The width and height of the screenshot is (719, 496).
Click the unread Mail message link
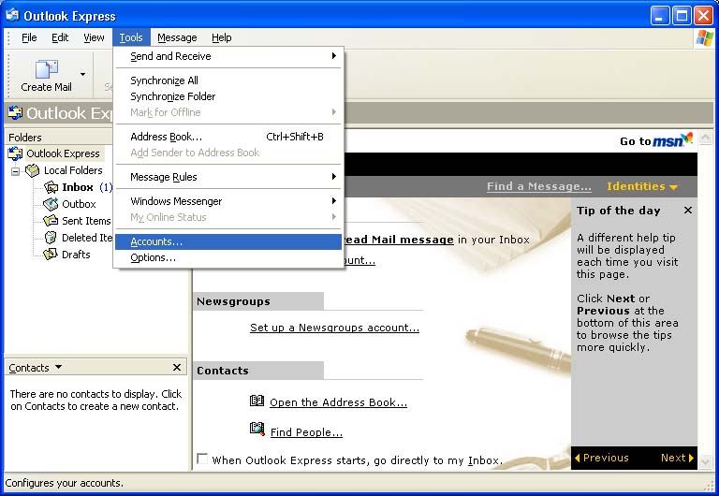[x=399, y=240]
